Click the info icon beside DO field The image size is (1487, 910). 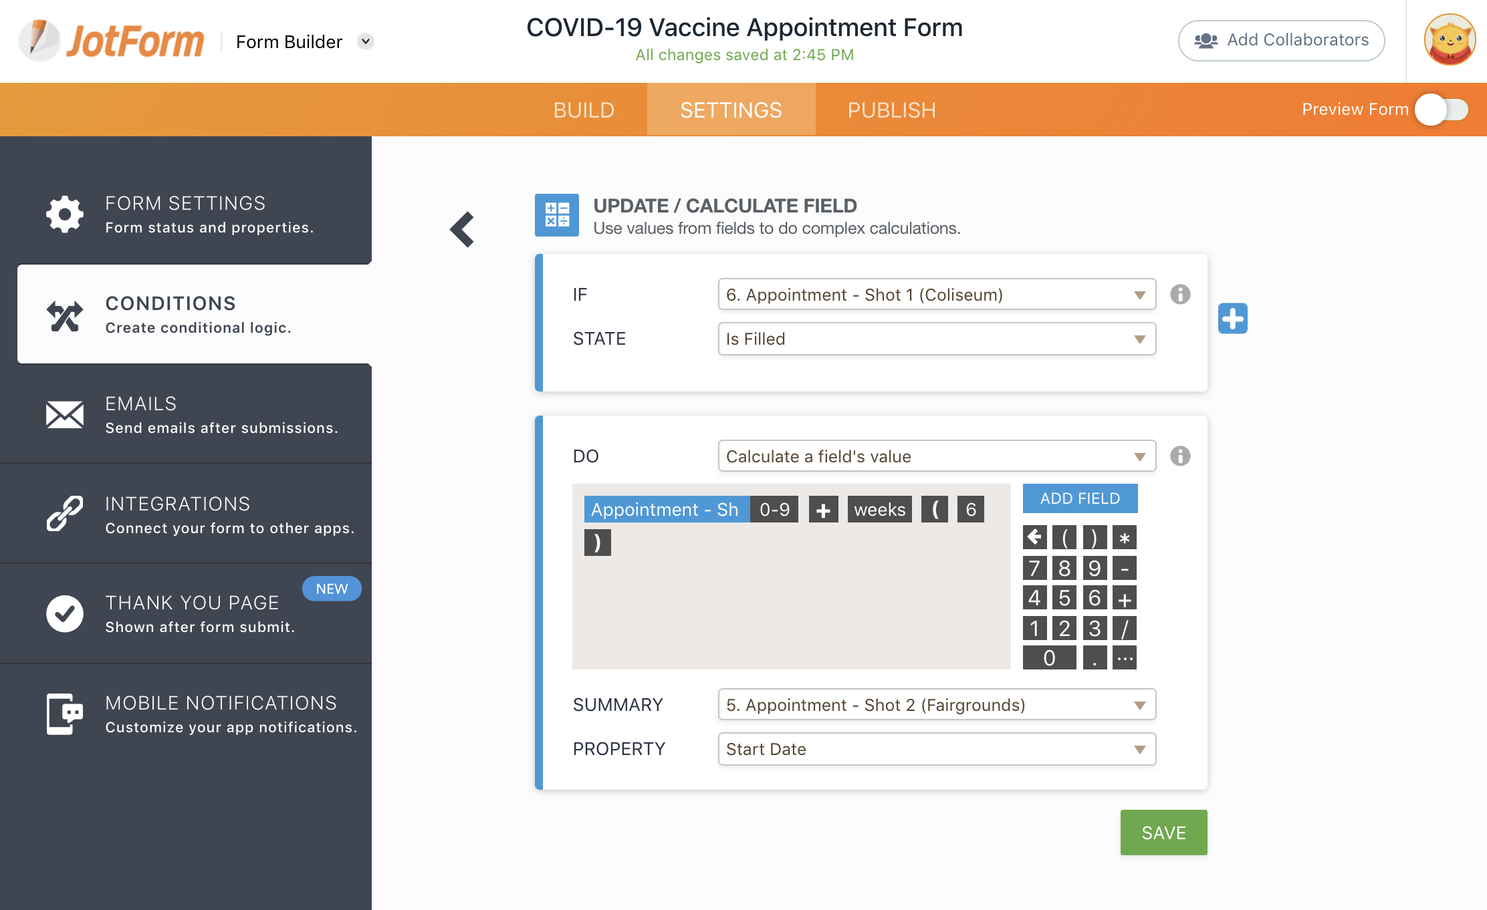pos(1180,456)
